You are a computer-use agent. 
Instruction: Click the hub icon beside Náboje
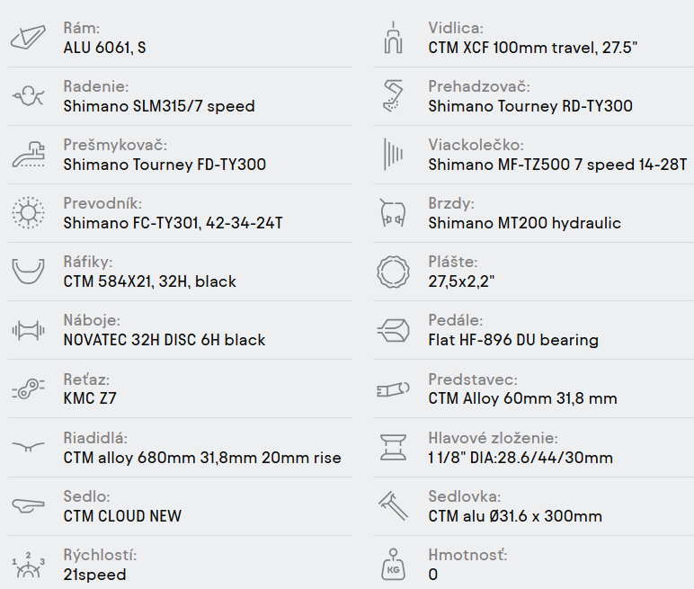[29, 330]
